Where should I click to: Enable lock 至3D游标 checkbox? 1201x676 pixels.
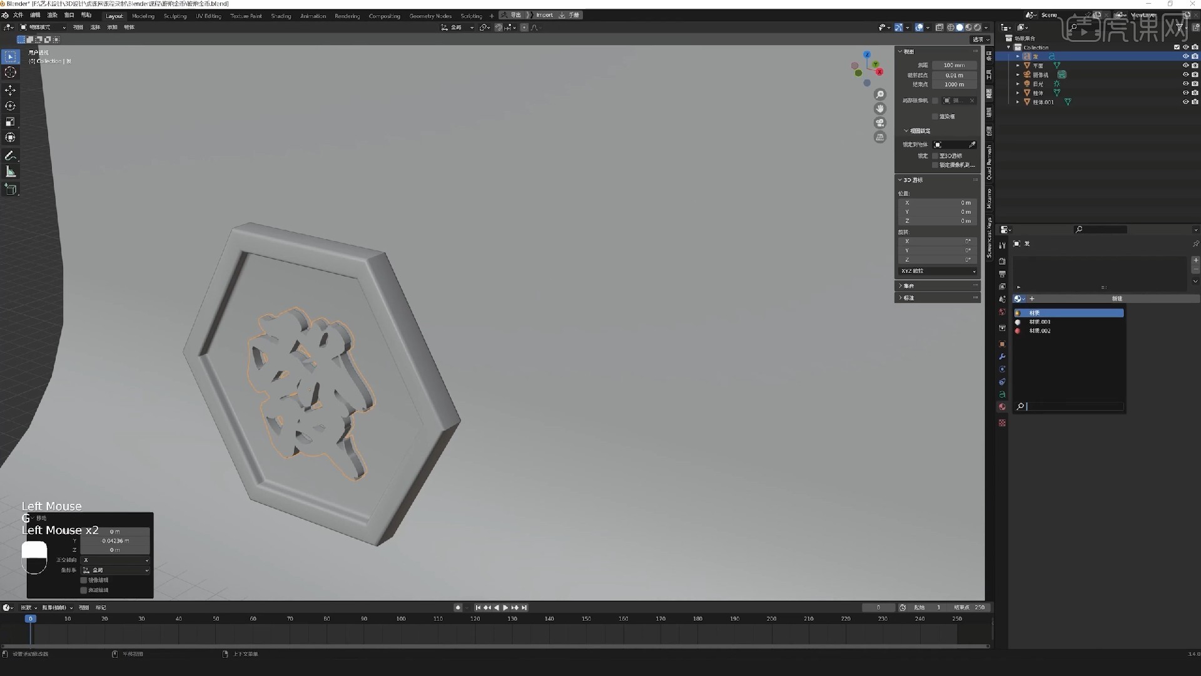935,156
